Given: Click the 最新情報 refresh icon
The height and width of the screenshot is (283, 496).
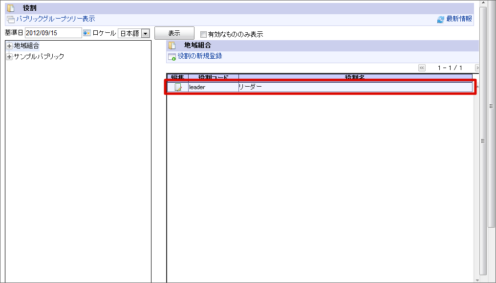Looking at the screenshot, I should point(441,20).
